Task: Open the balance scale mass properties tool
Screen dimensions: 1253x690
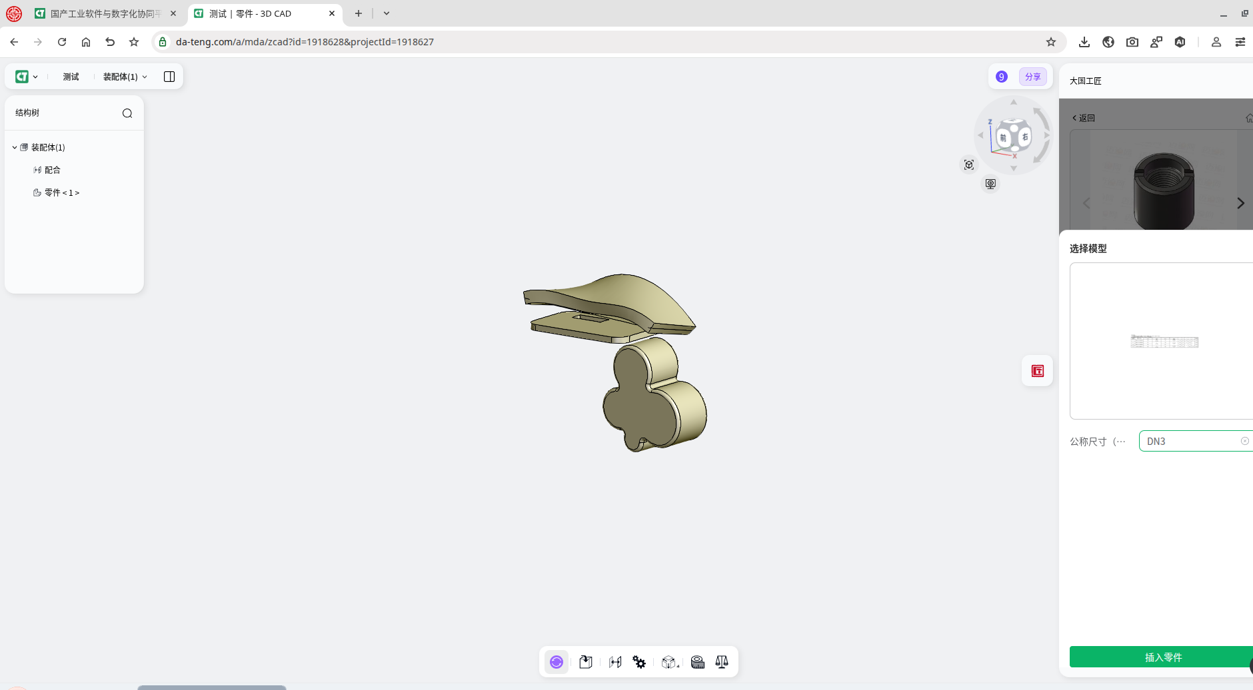Action: 722,662
